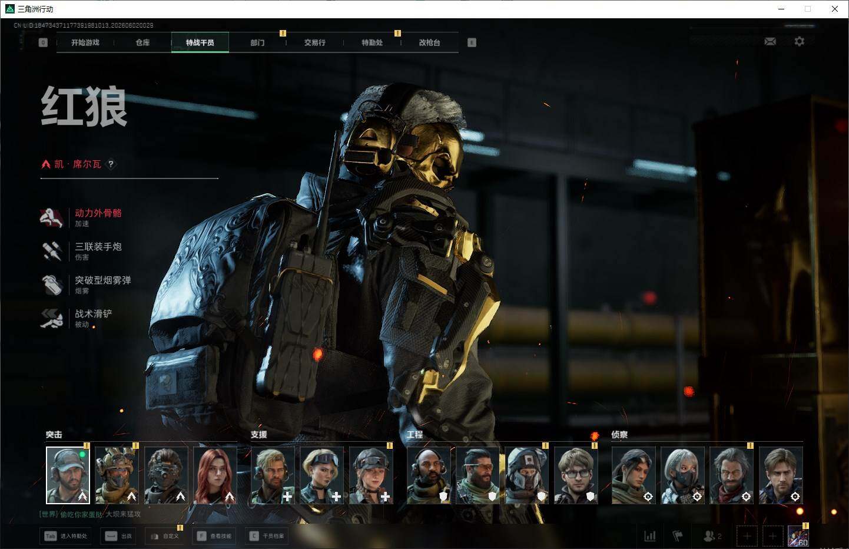Open the settings gear icon
849x549 pixels.
tap(799, 41)
